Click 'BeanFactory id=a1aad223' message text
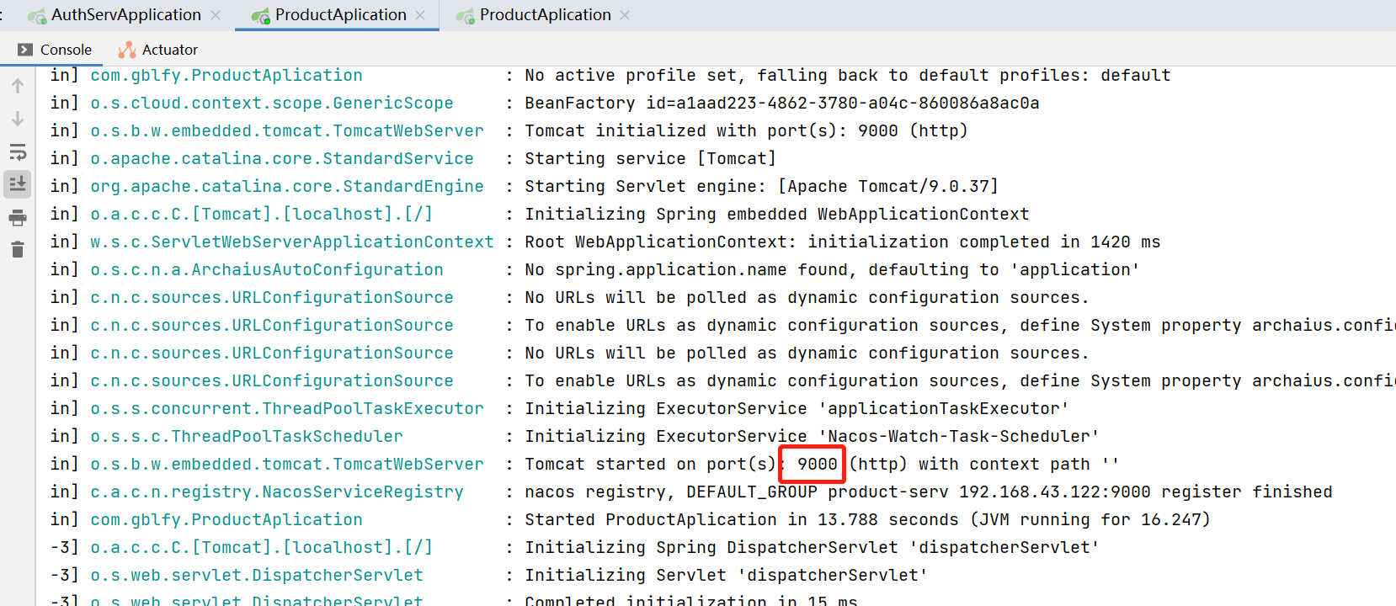The width and height of the screenshot is (1396, 606). click(781, 103)
